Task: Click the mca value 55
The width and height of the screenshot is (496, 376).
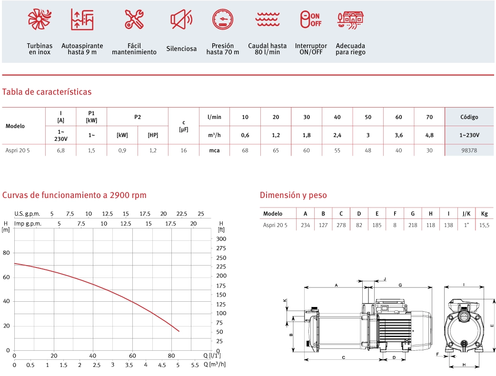Action: 337,150
